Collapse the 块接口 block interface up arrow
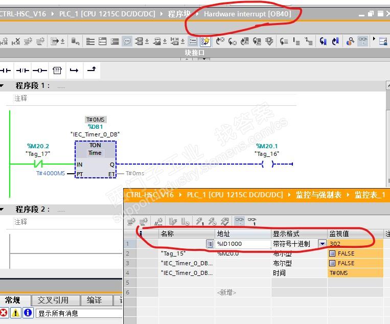The height and width of the screenshot is (324, 390). pyautogui.click(x=187, y=59)
